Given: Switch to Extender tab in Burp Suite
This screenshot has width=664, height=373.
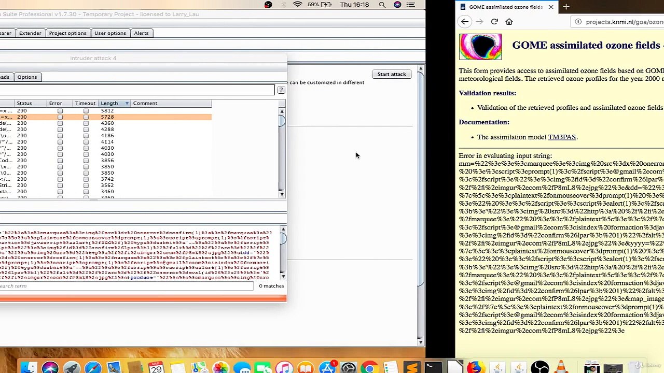Looking at the screenshot, I should click(x=30, y=33).
